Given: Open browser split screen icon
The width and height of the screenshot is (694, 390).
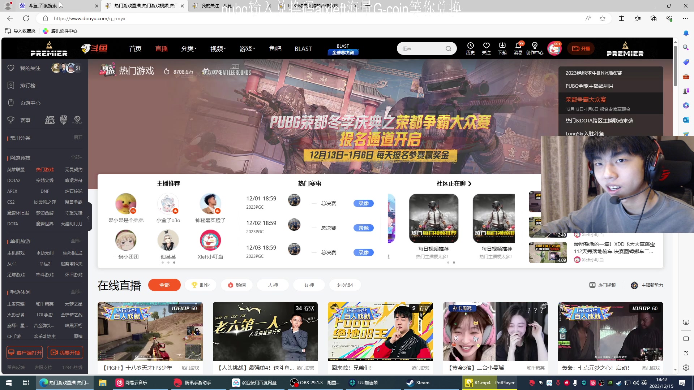Looking at the screenshot, I should tap(621, 18).
